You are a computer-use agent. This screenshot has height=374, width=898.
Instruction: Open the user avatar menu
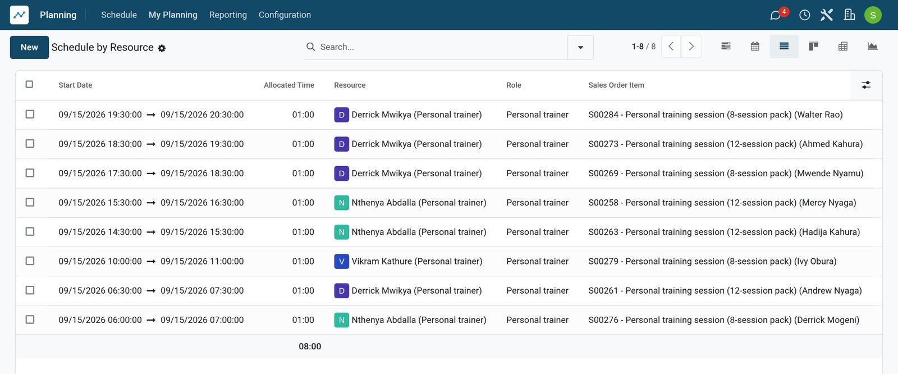(873, 15)
